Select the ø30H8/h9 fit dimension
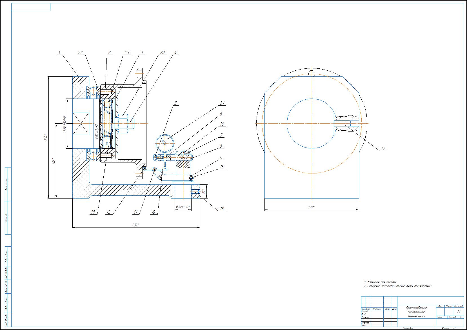Image resolution: width=467 pixels, height=330 pixels. click(182, 207)
